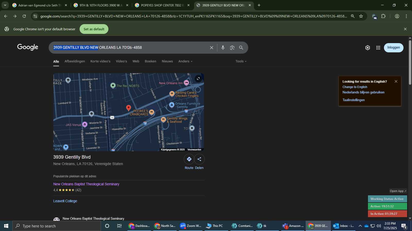Select the Boeken search tab

pos(150,61)
